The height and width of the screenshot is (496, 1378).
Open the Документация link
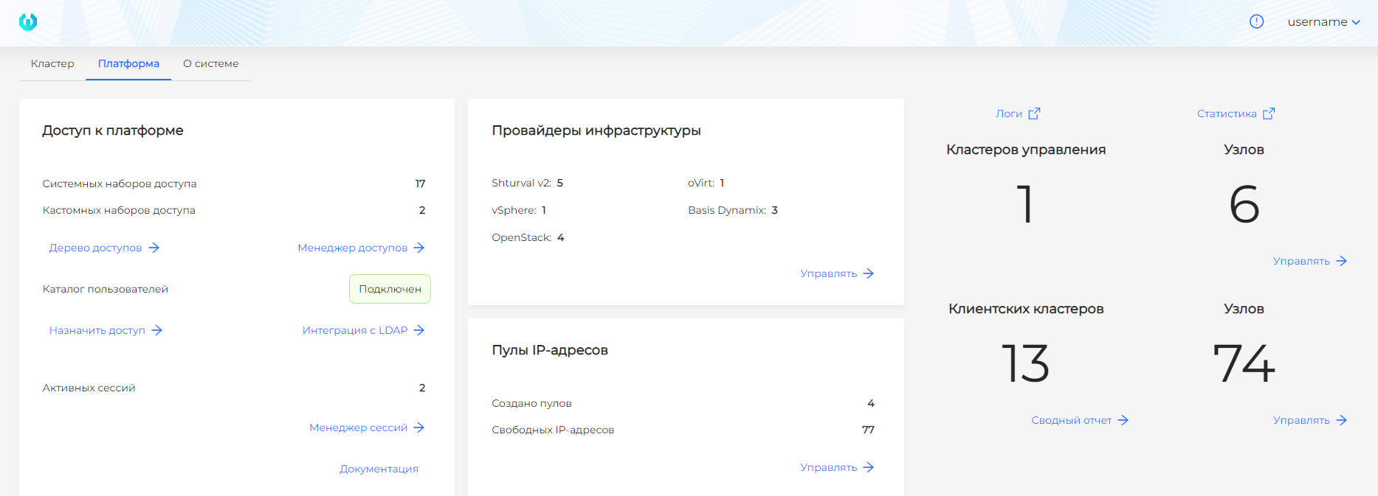[379, 469]
